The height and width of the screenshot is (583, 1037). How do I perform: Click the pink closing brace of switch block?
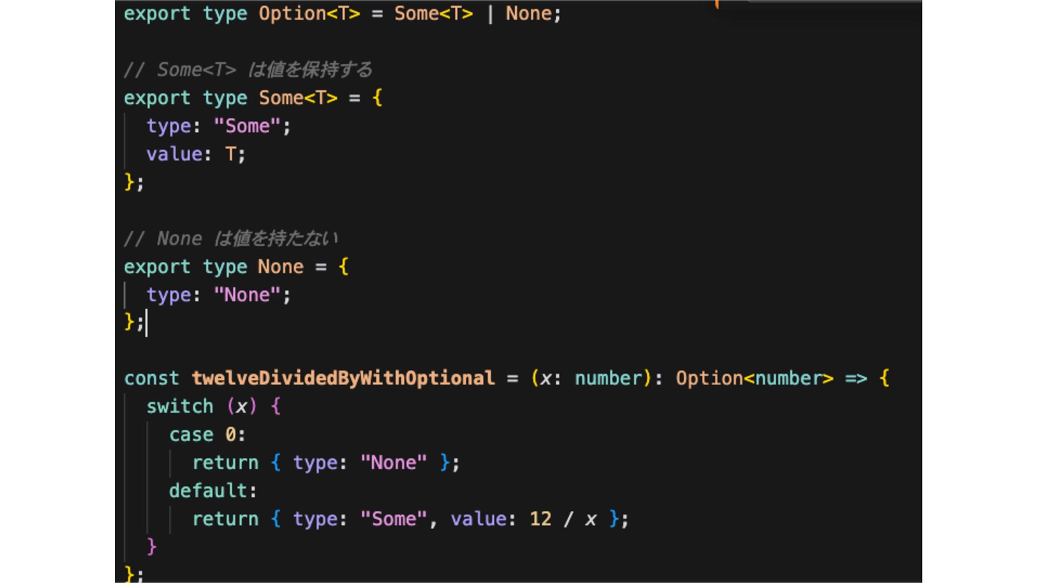click(x=152, y=546)
